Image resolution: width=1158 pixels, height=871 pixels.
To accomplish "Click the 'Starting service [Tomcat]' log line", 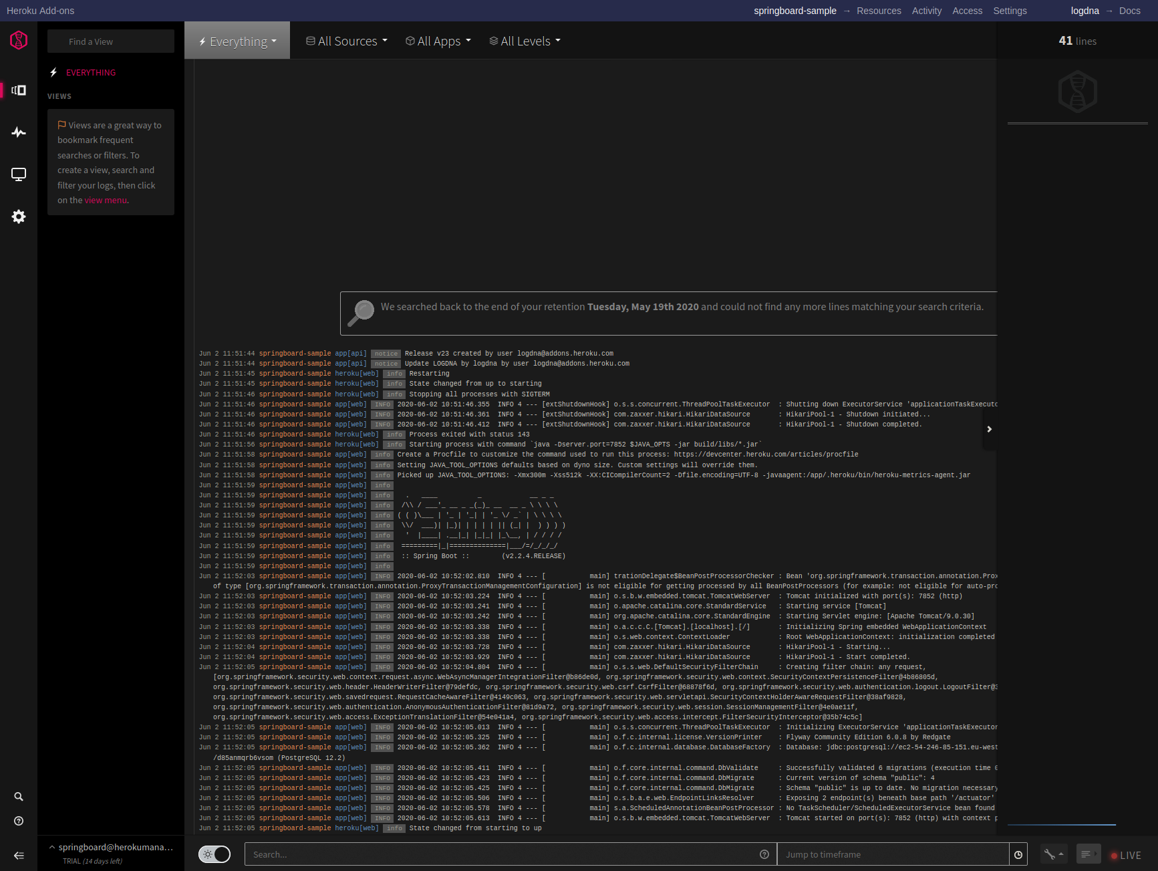I will 597,606.
